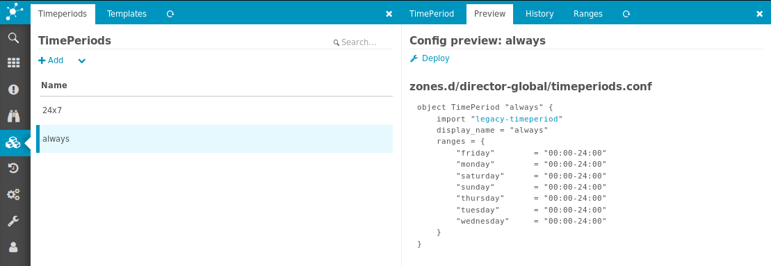This screenshot has height=266, width=771.
Task: Click the Config preview: always heading
Action: tap(478, 40)
